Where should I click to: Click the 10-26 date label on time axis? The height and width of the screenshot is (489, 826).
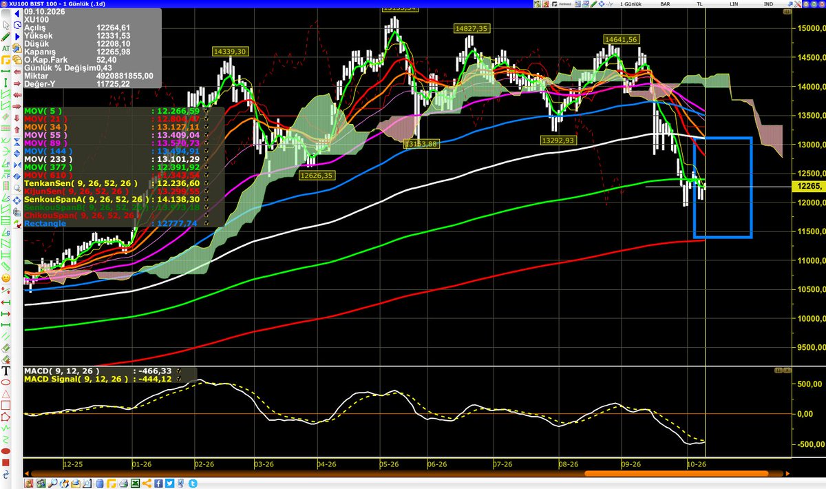(x=698, y=464)
